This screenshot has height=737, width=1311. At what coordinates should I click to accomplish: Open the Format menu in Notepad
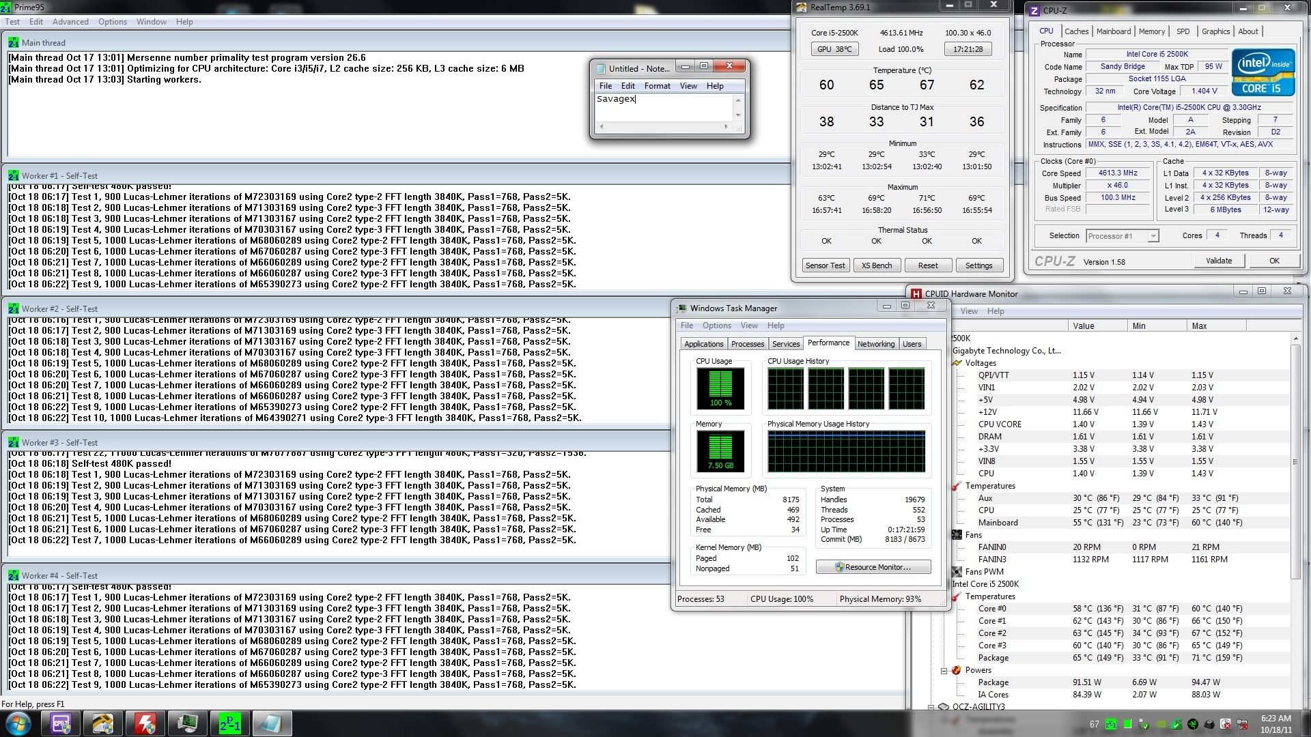pyautogui.click(x=658, y=86)
